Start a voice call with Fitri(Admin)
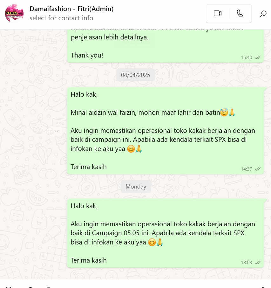This screenshot has height=288, width=271. [240, 14]
